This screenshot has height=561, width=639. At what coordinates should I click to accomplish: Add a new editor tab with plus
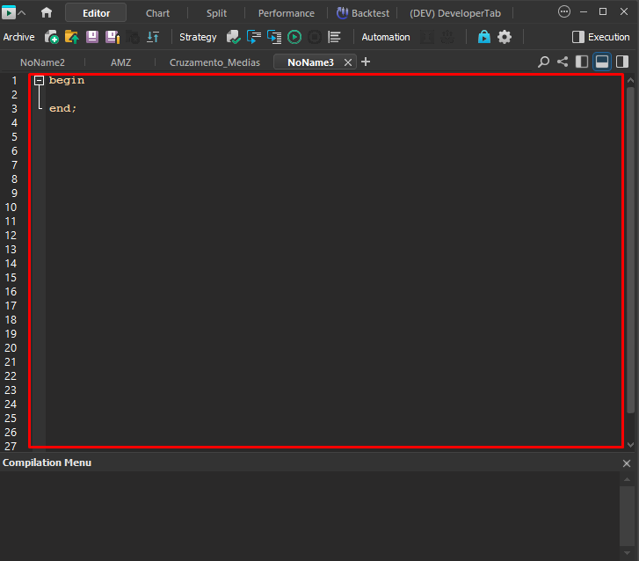pyautogui.click(x=366, y=62)
